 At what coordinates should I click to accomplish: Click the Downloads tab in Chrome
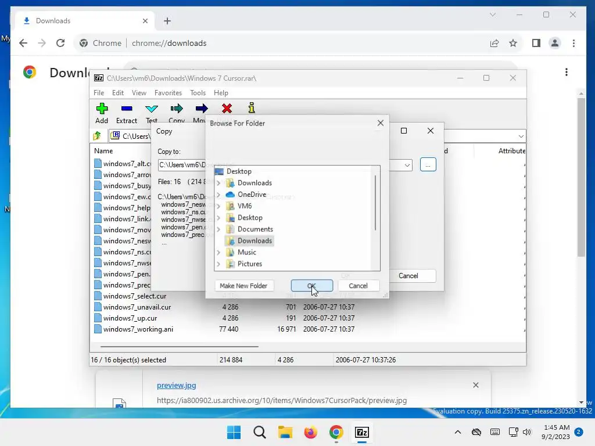(x=84, y=21)
